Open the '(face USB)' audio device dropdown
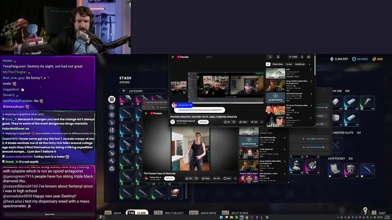Viewport: 392px width, 220px height. tap(322, 124)
